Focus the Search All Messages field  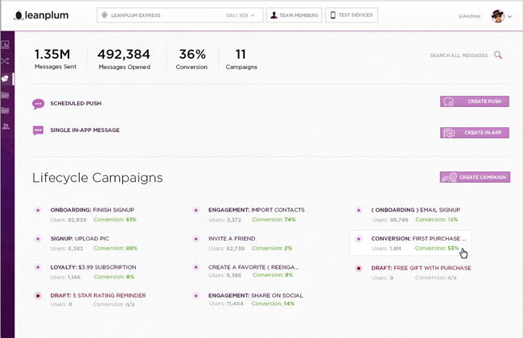pos(459,56)
